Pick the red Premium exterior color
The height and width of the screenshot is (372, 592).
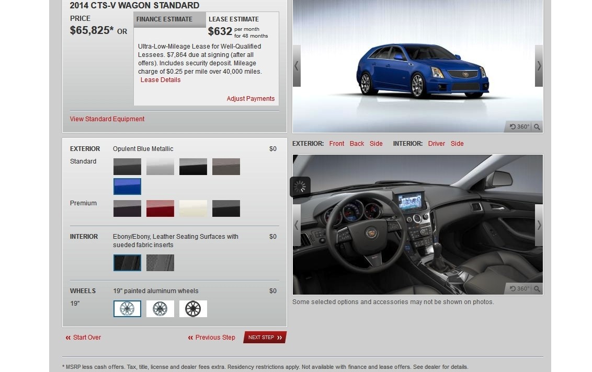coord(160,208)
